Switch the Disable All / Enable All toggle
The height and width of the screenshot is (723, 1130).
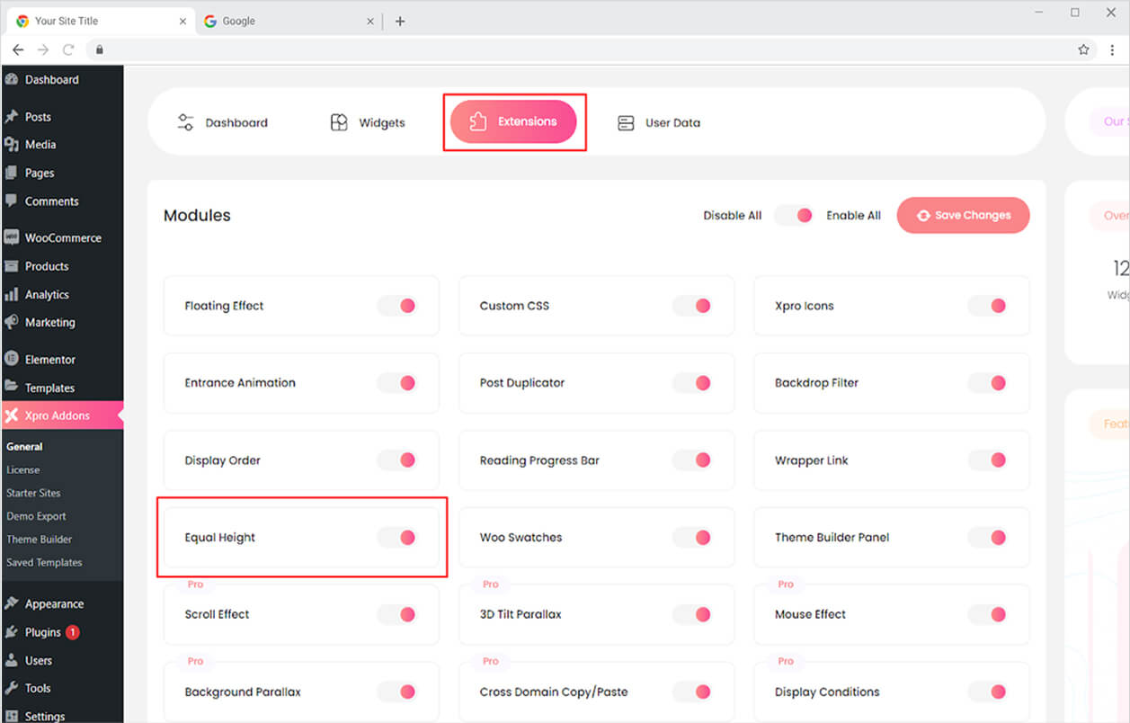(794, 216)
